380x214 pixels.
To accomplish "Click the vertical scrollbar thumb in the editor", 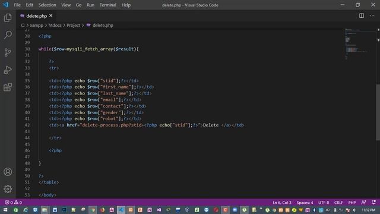I will [378, 112].
